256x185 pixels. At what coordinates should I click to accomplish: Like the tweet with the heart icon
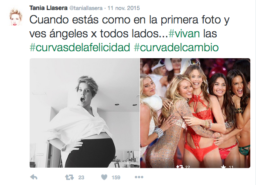point(104,177)
